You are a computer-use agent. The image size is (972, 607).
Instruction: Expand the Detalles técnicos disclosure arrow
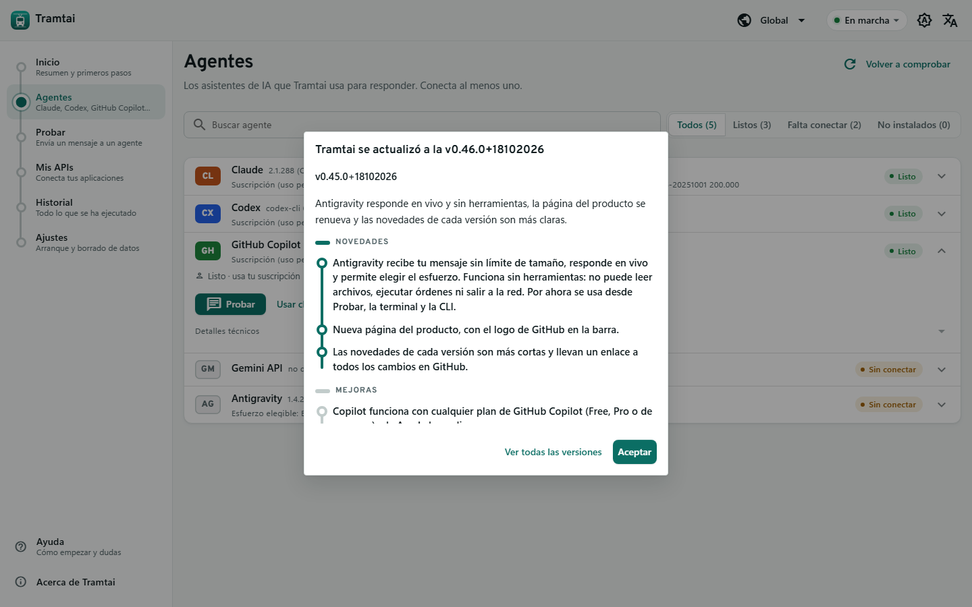942,331
